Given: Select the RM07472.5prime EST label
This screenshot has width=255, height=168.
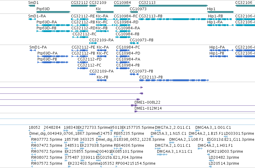Looking at the screenshot, I should (47, 146).
